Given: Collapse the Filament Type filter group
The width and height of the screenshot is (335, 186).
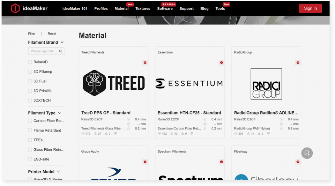Looking at the screenshot, I should [59, 113].
